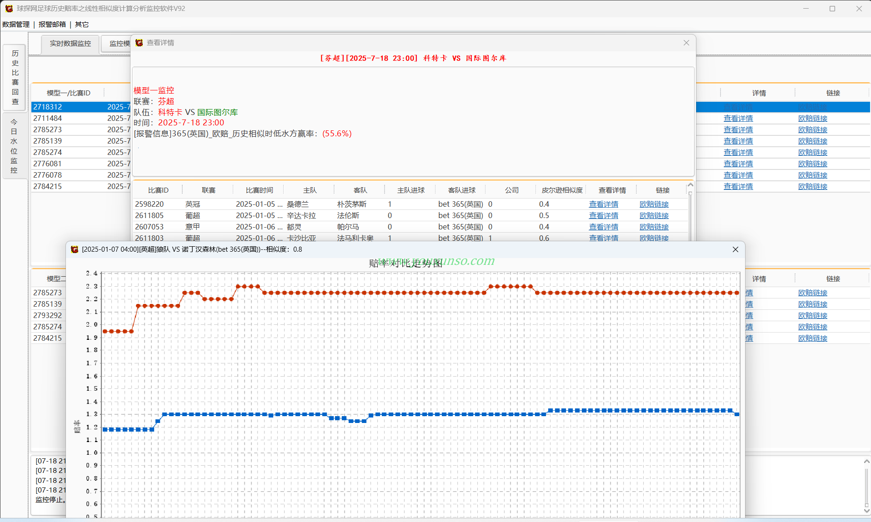Open the 报警邮箱 menu
871x522 pixels.
pos(52,25)
